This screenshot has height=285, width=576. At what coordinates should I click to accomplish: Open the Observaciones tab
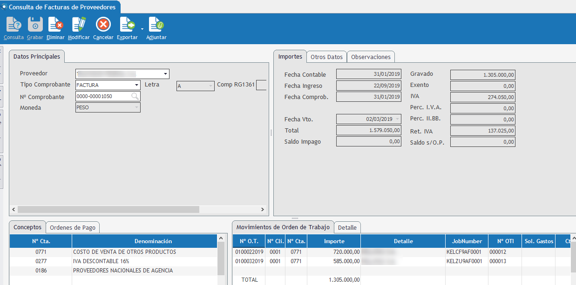coord(371,57)
